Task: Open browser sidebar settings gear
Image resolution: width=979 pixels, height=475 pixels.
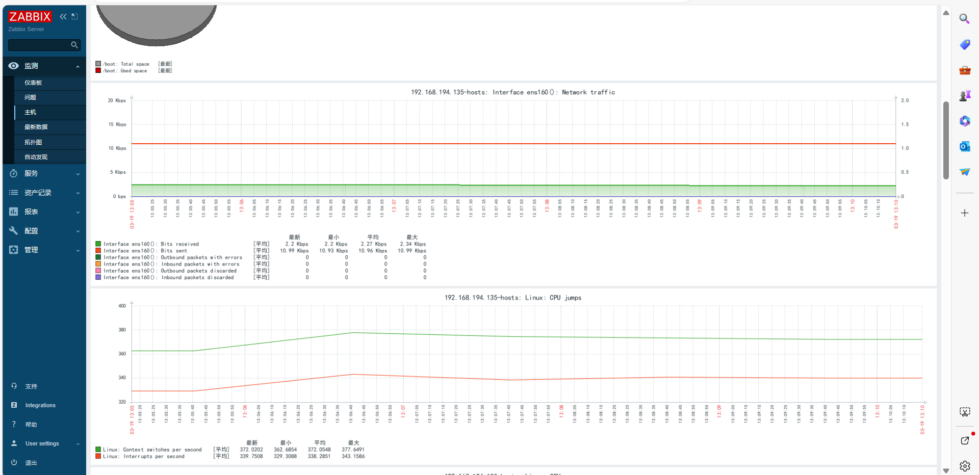Action: [x=965, y=466]
